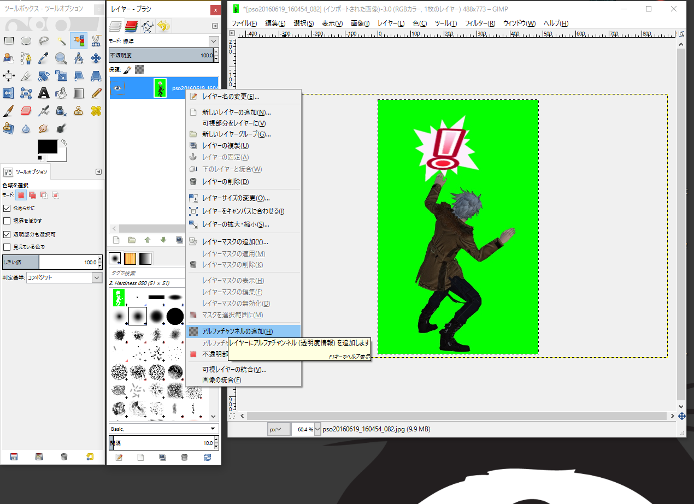Open the px unit dropdown
This screenshot has height=504, width=694.
[x=279, y=429]
